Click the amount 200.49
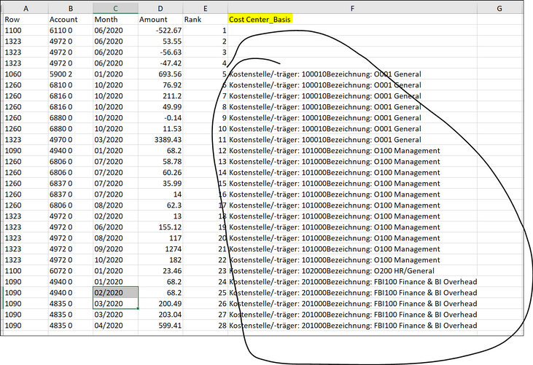 coord(160,304)
